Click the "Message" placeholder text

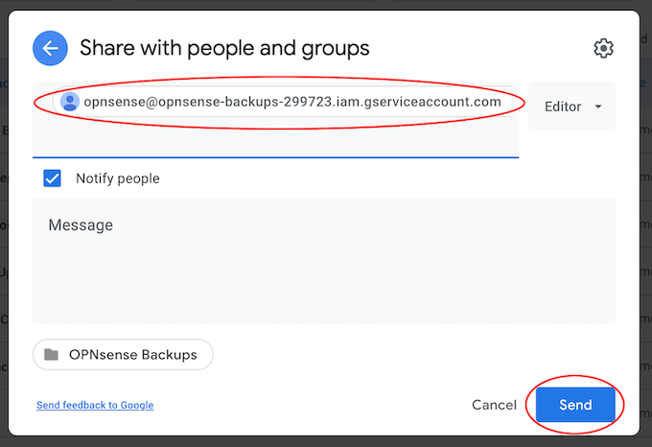point(81,225)
